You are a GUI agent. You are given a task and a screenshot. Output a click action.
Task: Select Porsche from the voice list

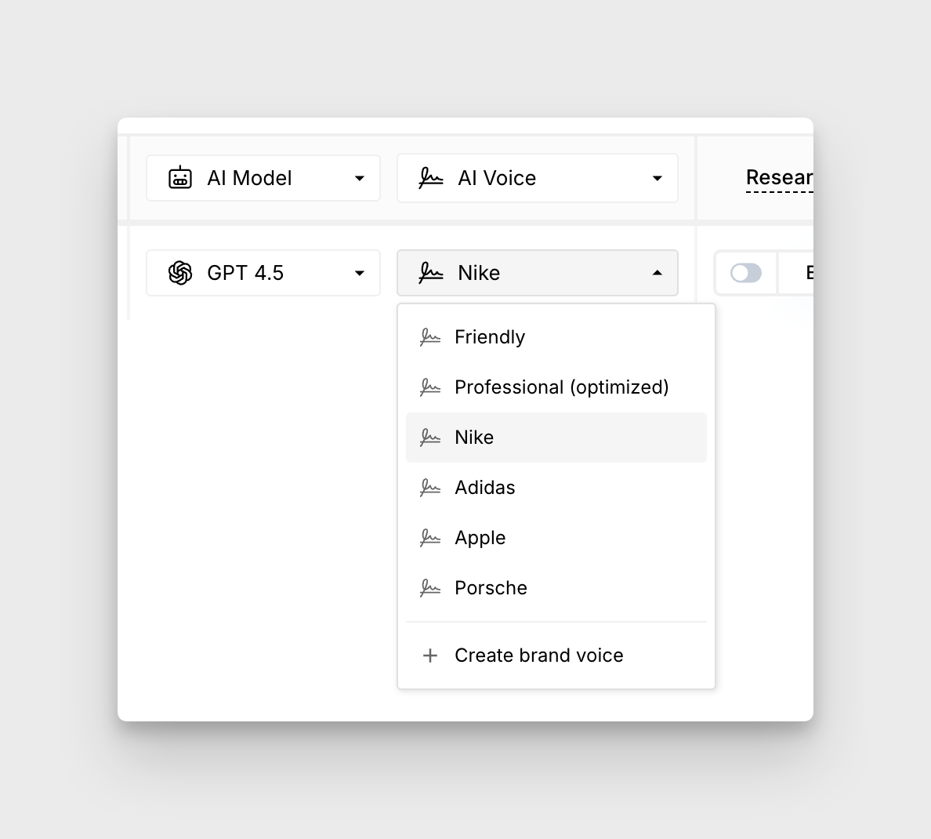(491, 588)
